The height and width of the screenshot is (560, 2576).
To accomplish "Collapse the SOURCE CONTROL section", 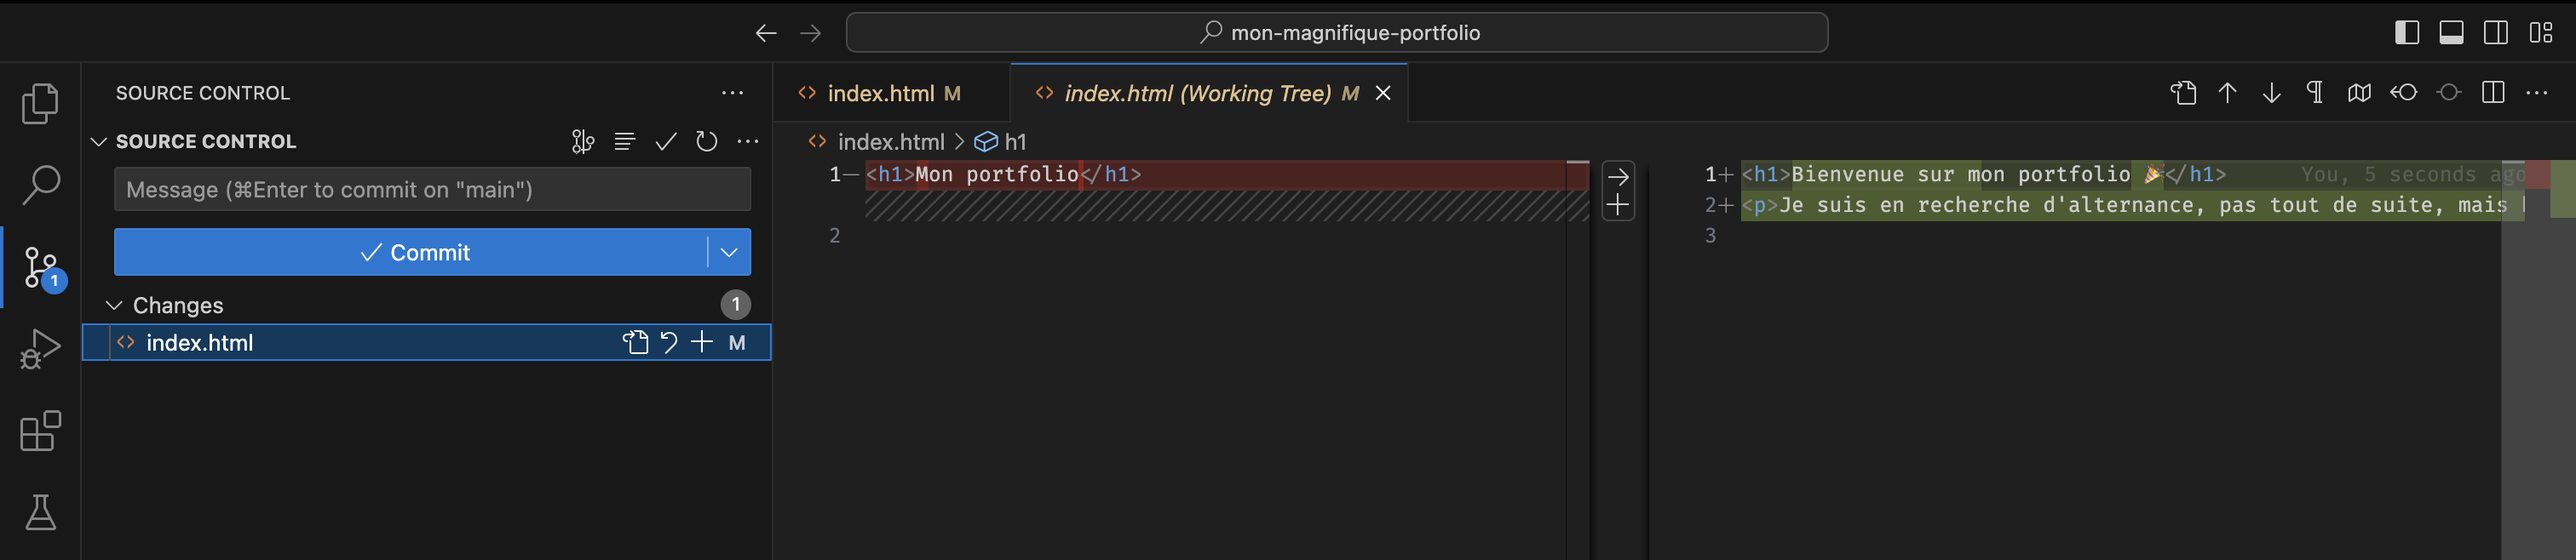I will (99, 142).
